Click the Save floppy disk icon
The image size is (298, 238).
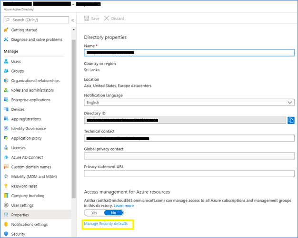pos(87,18)
